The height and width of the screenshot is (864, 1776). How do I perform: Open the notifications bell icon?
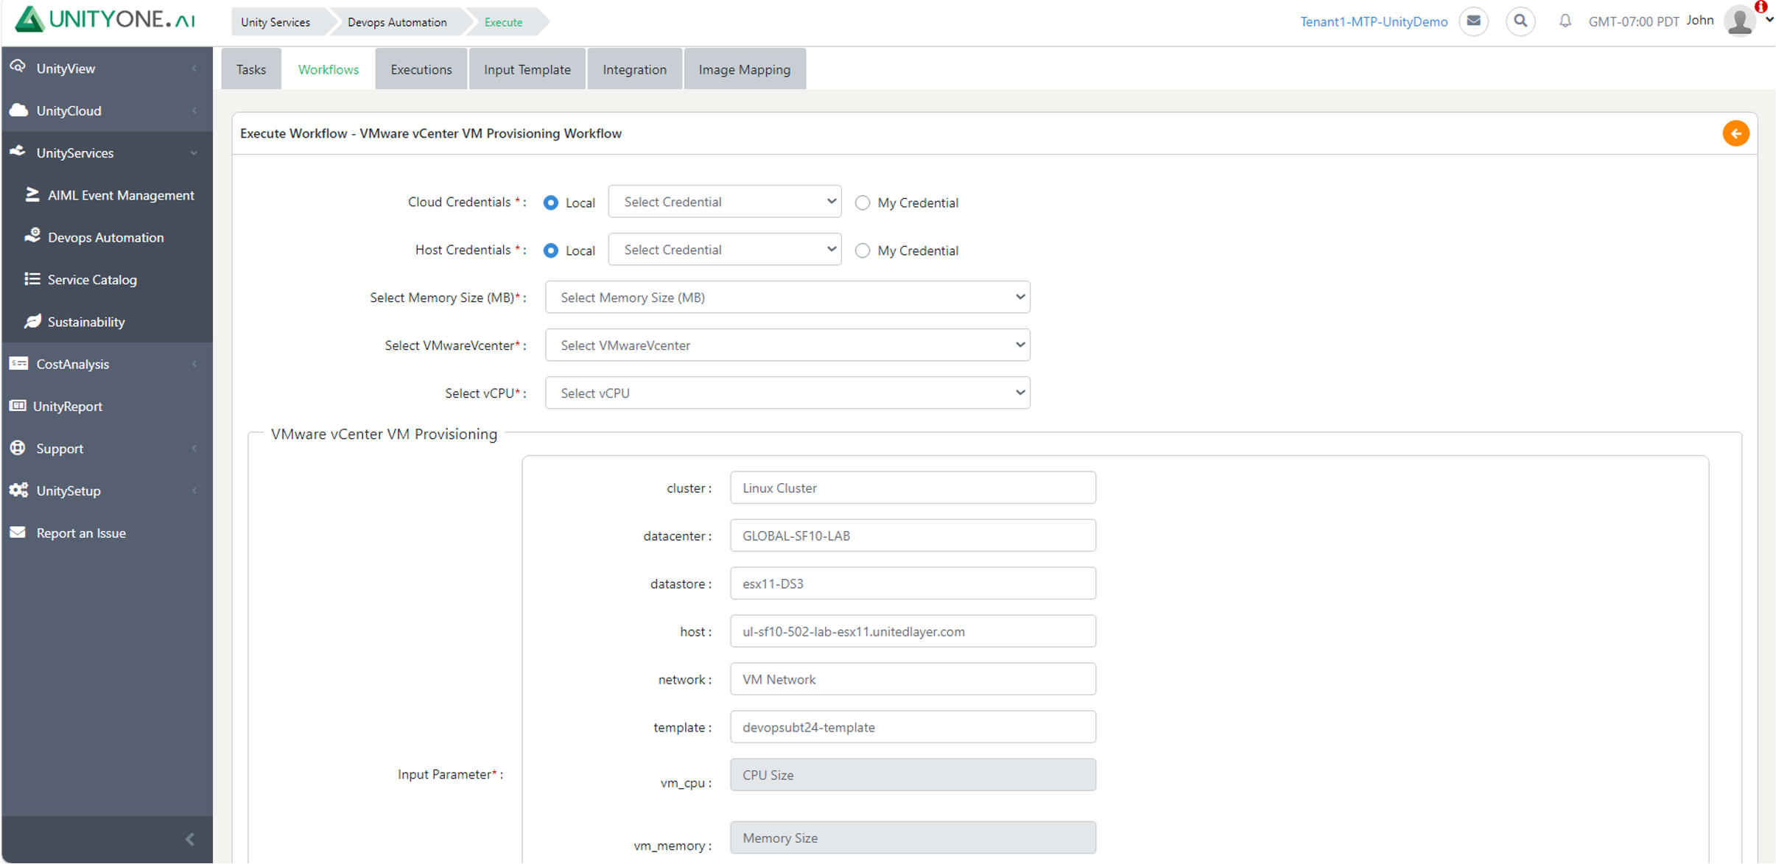[1565, 21]
